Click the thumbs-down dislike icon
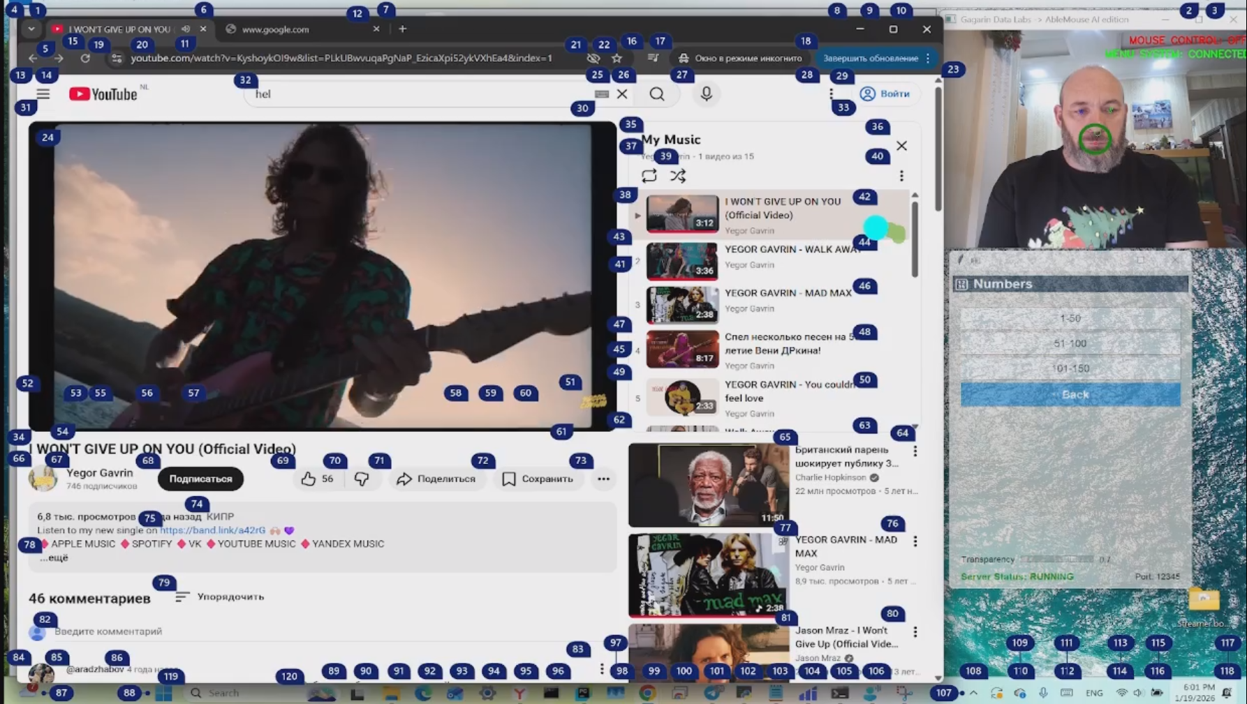The width and height of the screenshot is (1247, 704). 362,479
